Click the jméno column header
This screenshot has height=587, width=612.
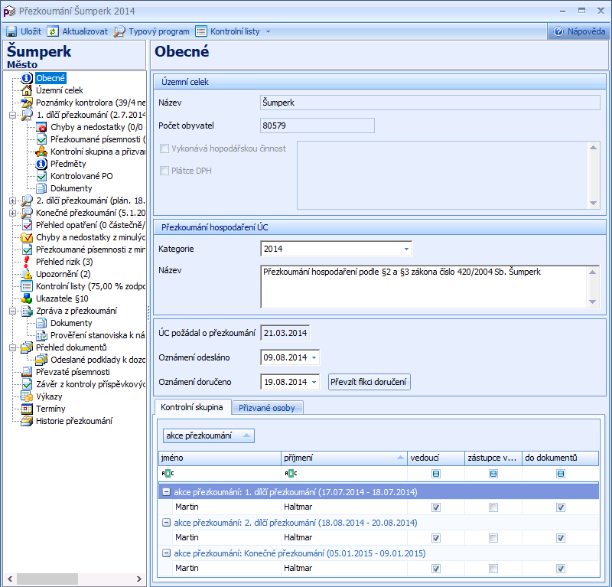pyautogui.click(x=220, y=458)
